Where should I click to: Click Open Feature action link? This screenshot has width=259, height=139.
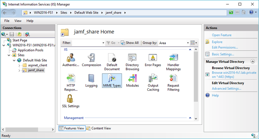pos(222,35)
